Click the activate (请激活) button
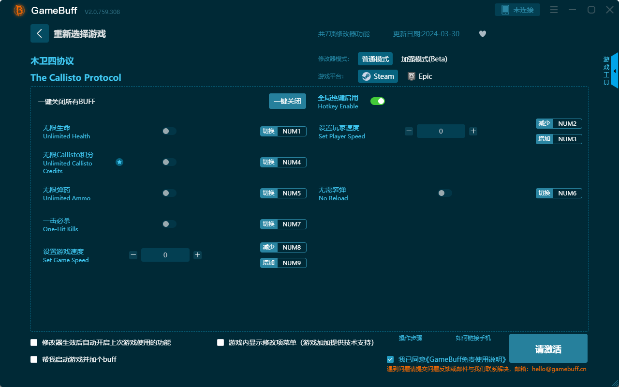 click(x=548, y=348)
